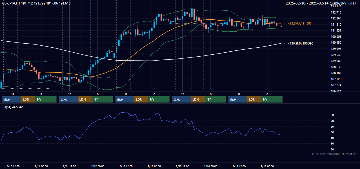Click price axis value 192.718
This screenshot has width=360, height=169.
pos(336,12)
